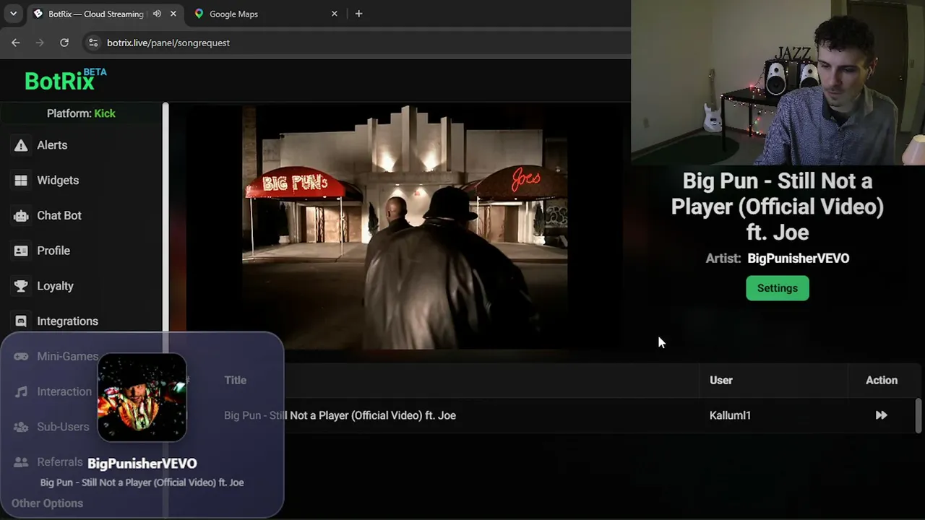
Task: Go back to the previous page
Action: click(15, 43)
